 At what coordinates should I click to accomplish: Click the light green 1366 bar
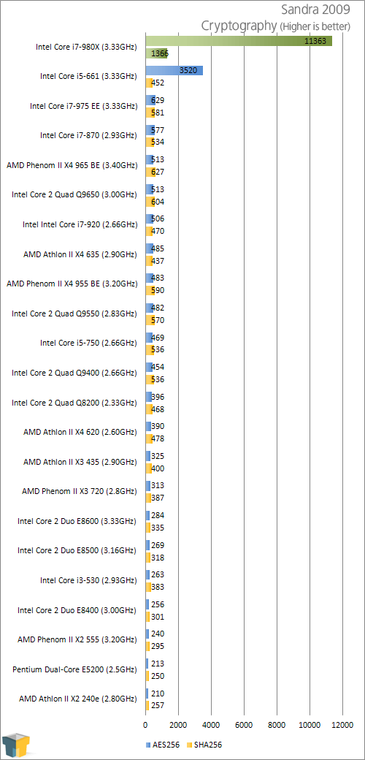coord(157,53)
